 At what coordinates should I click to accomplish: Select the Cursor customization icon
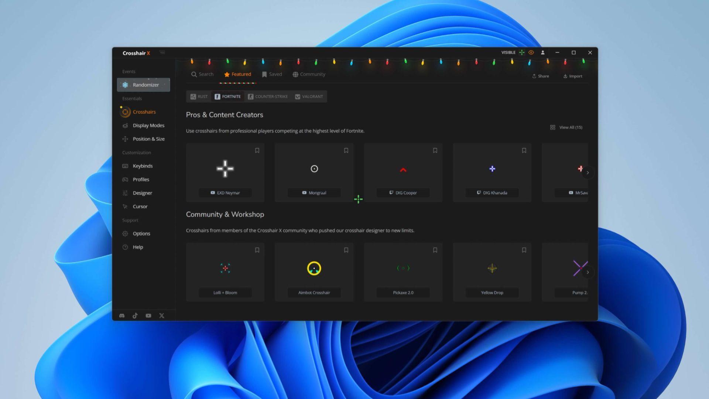(x=125, y=206)
